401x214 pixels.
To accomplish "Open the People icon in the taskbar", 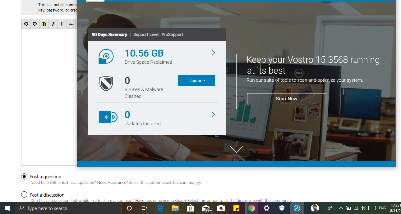I will 330,208.
